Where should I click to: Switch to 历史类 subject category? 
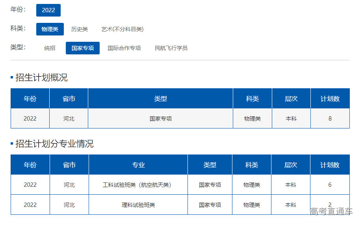[80, 29]
